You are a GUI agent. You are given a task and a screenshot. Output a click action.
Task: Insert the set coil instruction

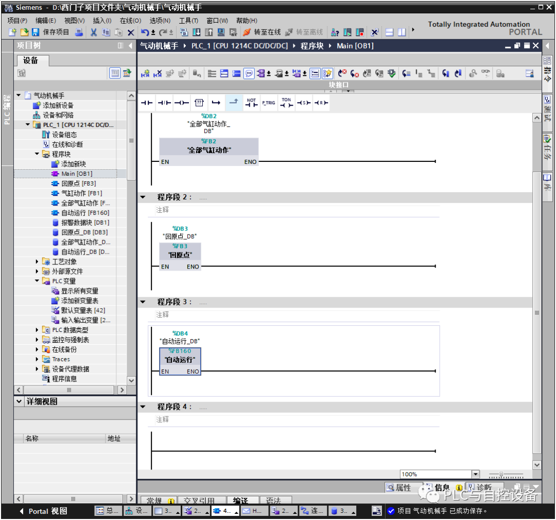click(304, 103)
